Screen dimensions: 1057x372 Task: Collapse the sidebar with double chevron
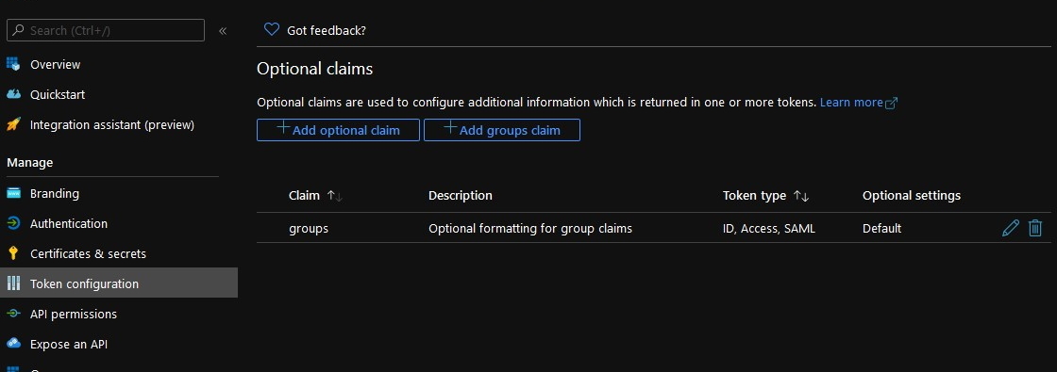[x=223, y=30]
